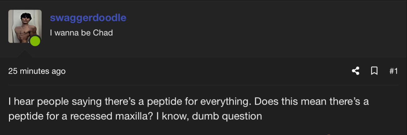Select the shirtless profile photo thumbnail

[25, 26]
